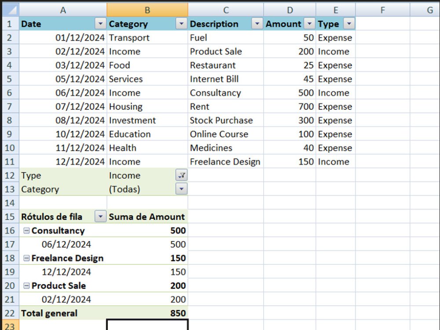Screen dimensions: 440x330
Task: Open the Rótulos de fila dropdown
Action: click(100, 216)
